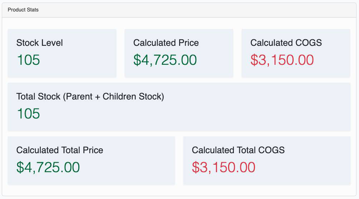Image resolution: width=359 pixels, height=199 pixels.
Task: Select the Calculated Price $4,725.00 value
Action: click(165, 60)
